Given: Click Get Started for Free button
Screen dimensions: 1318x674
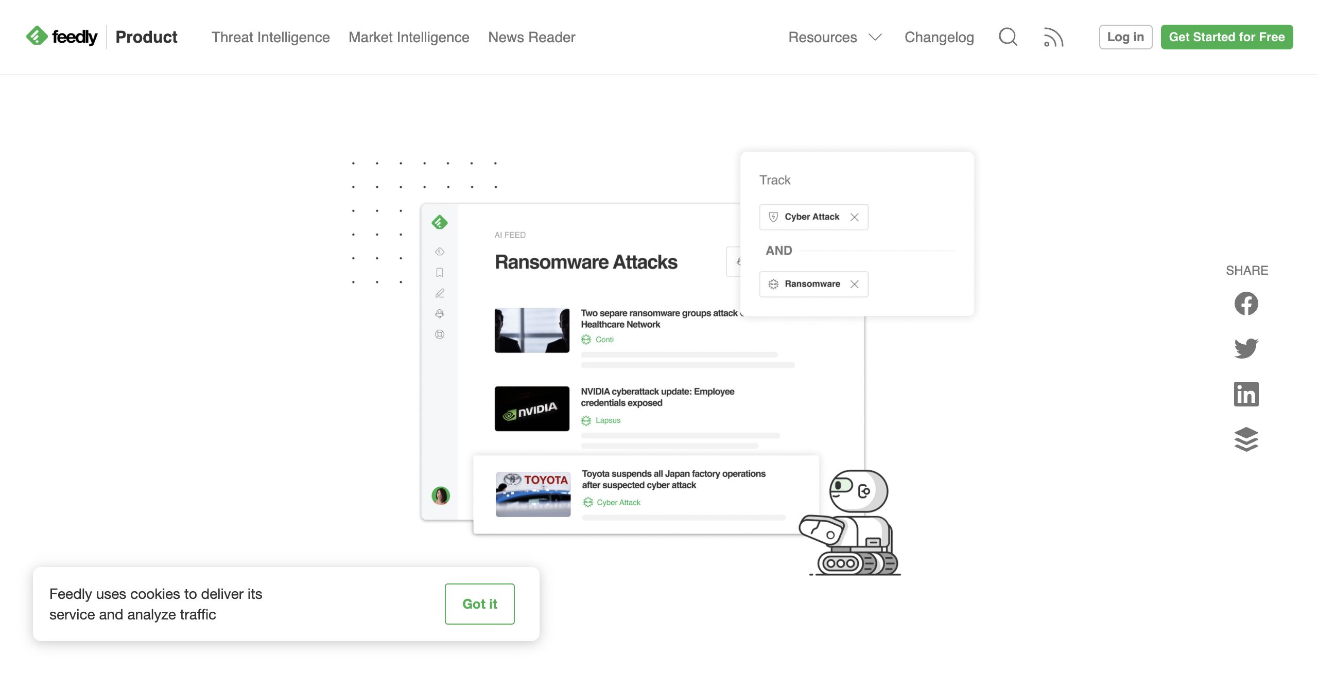Looking at the screenshot, I should pyautogui.click(x=1227, y=37).
